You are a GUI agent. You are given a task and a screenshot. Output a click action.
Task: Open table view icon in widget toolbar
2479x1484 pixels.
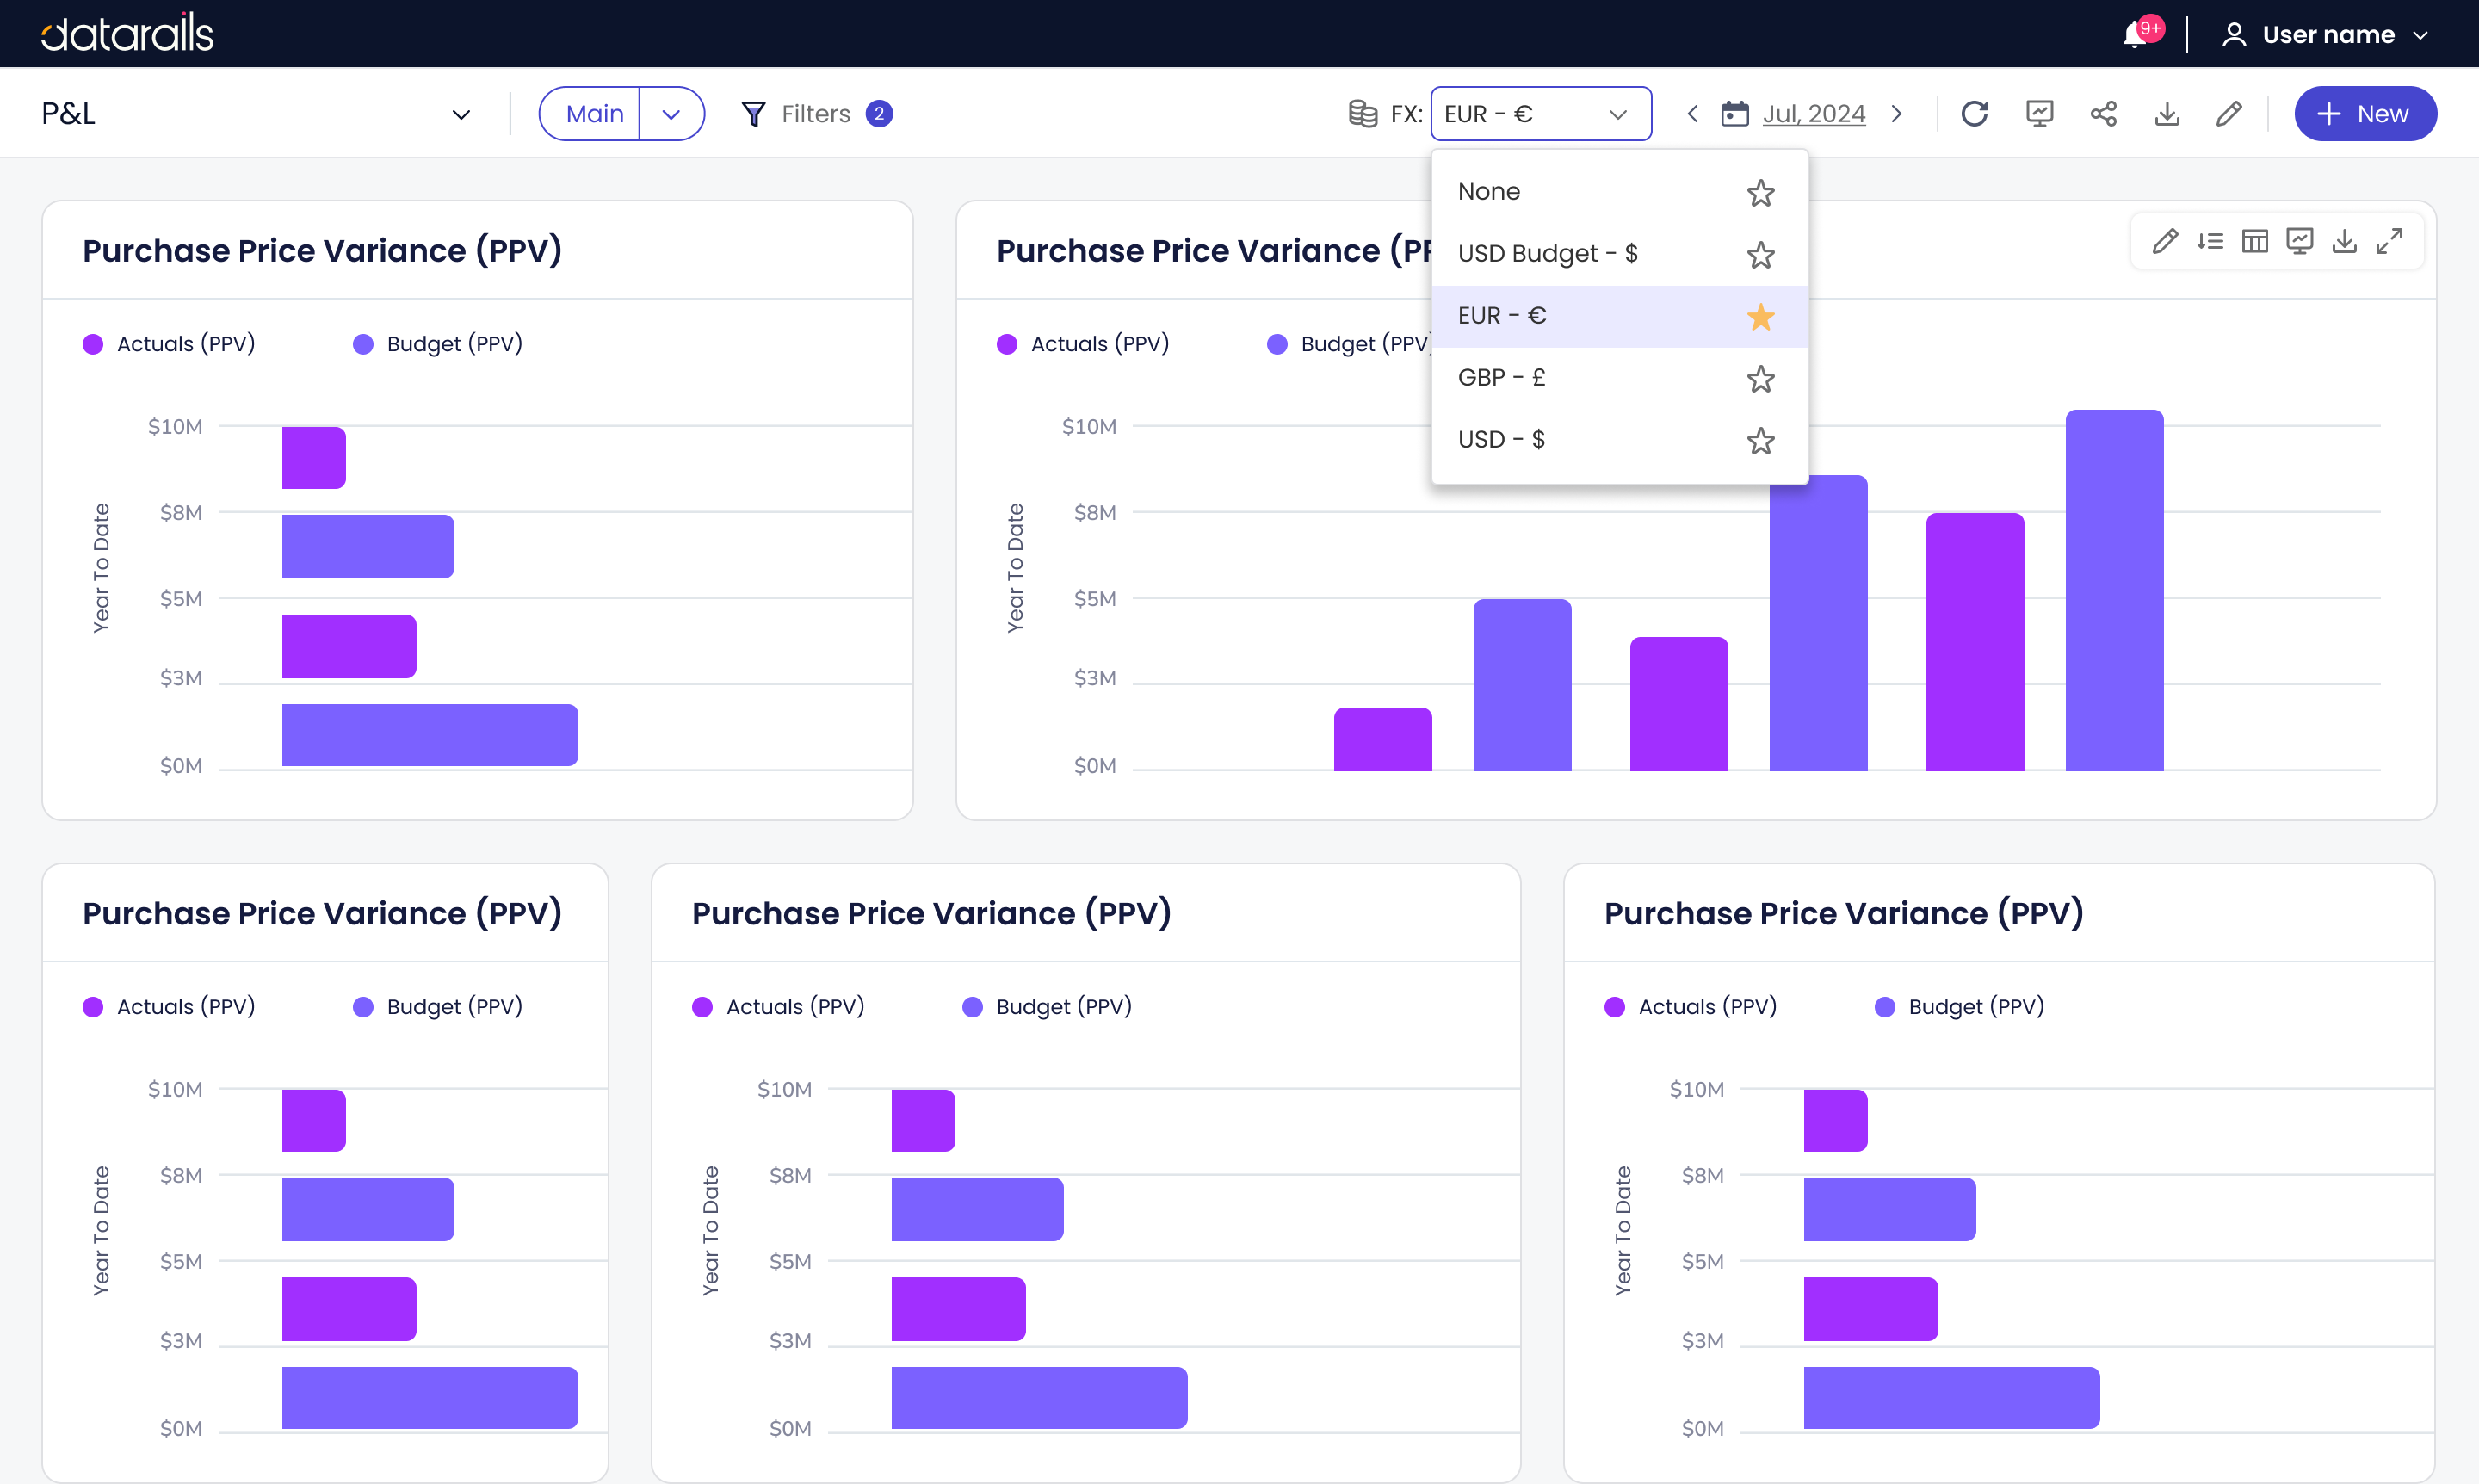pos(2254,241)
